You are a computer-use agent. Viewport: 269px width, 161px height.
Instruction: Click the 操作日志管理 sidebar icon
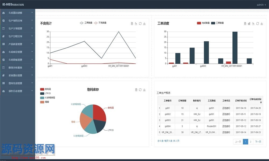[x=3, y=91]
